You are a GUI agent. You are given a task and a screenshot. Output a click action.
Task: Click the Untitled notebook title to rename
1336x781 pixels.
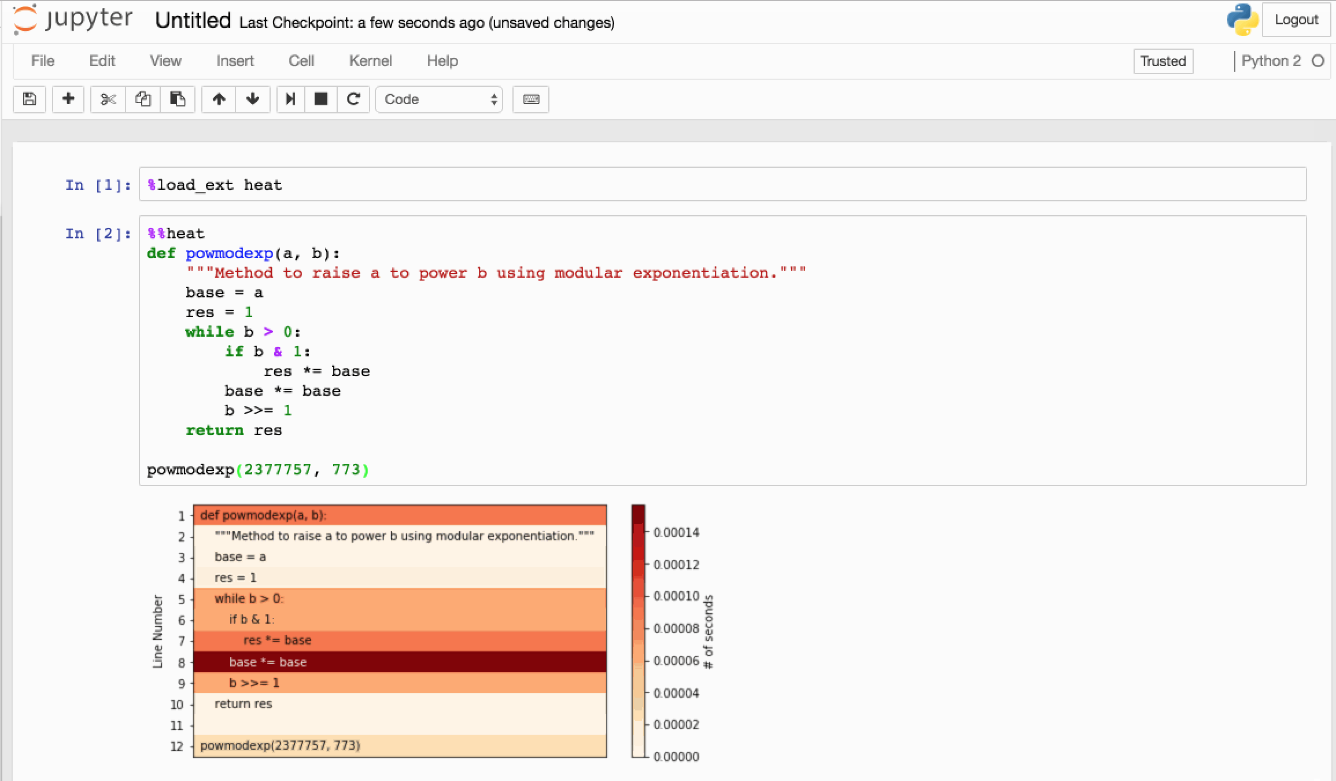coord(193,21)
